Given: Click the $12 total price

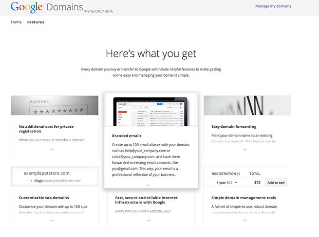Looking at the screenshot, I should (x=257, y=183).
